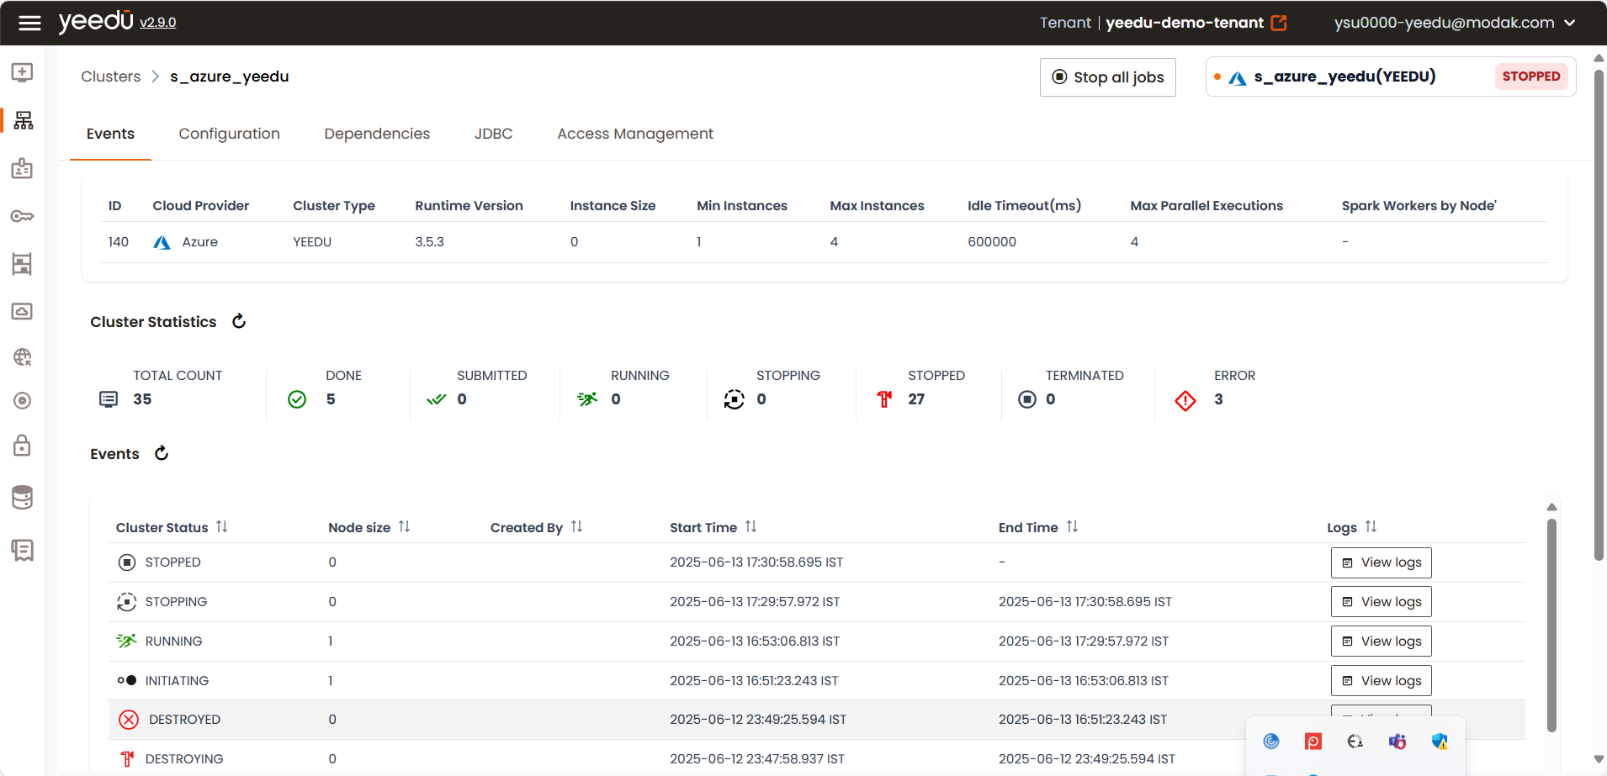Refresh the Events list
Image resolution: width=1607 pixels, height=776 pixels.
(162, 453)
